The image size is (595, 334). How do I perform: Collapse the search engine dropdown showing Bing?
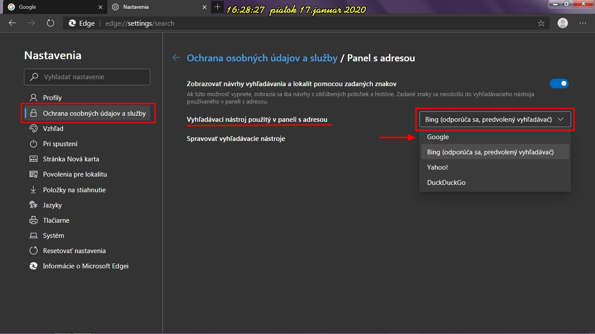(x=495, y=119)
